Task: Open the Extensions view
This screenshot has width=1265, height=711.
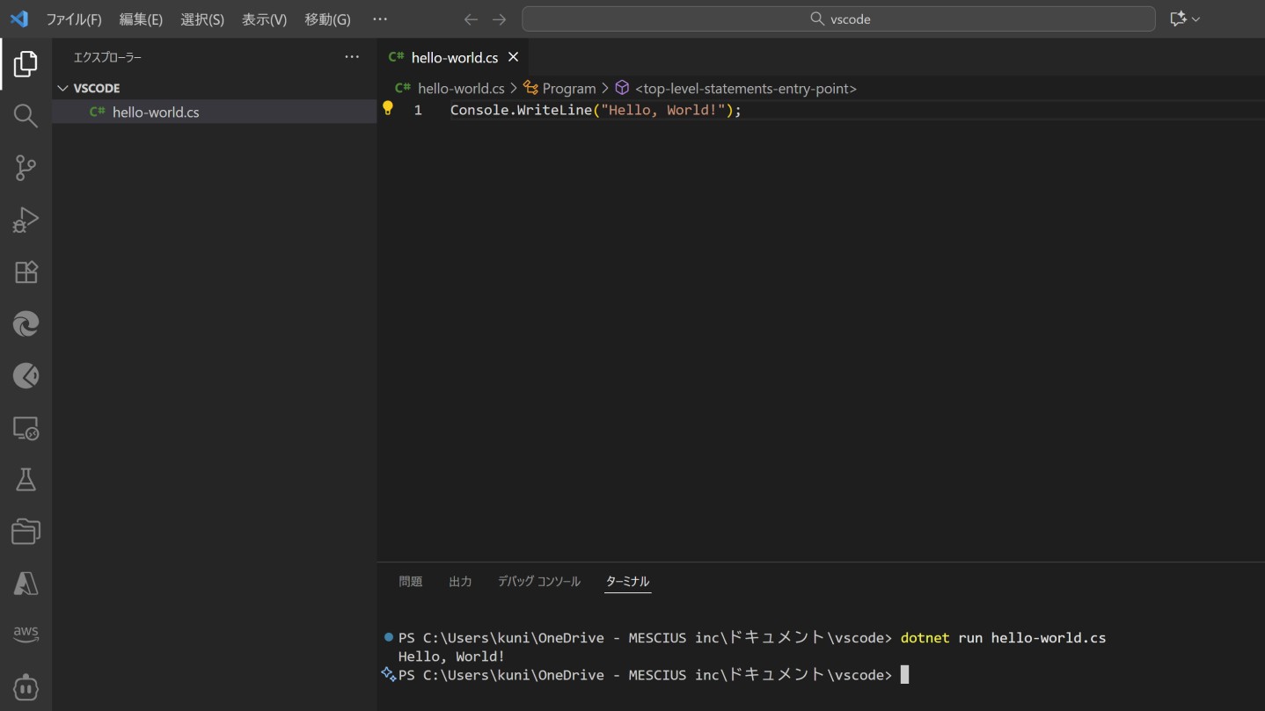Action: coord(26,272)
